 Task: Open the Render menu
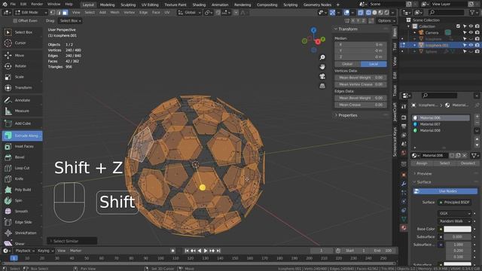click(37, 5)
